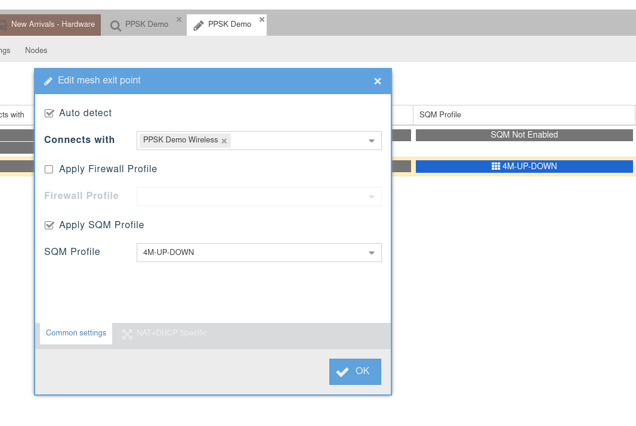Screen dimensions: 636x426
Task: Switch to the Nodes tab
Action: click(x=36, y=51)
